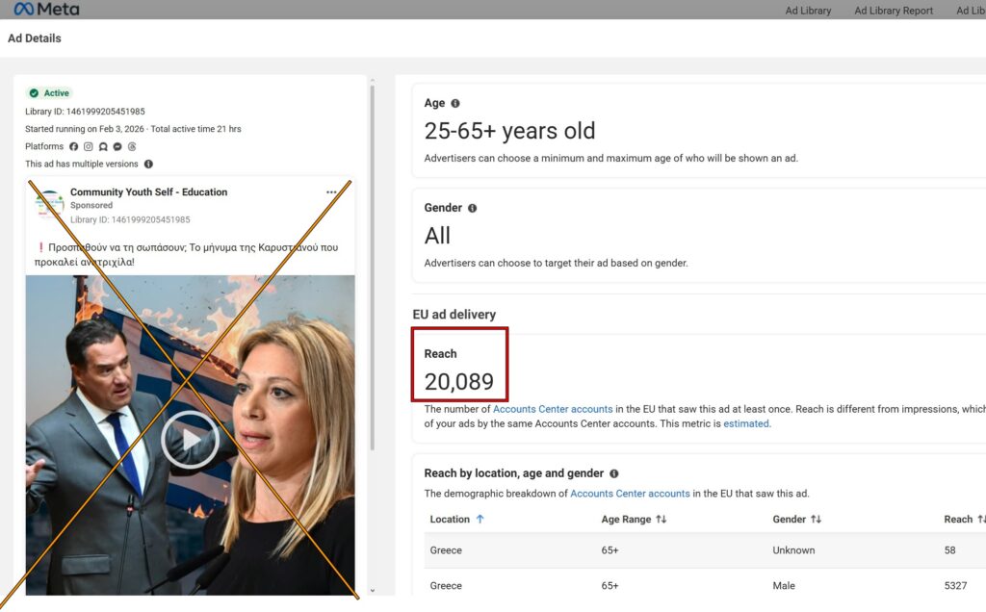Open the 'estimated' link in Reach description
986x612 pixels.
coord(746,423)
